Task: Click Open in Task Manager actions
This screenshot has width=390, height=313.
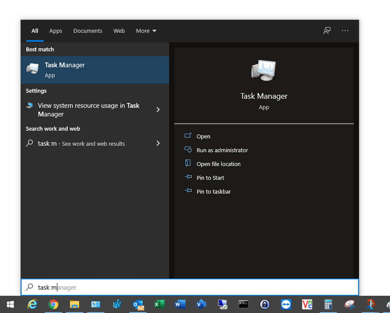Action: click(x=204, y=136)
